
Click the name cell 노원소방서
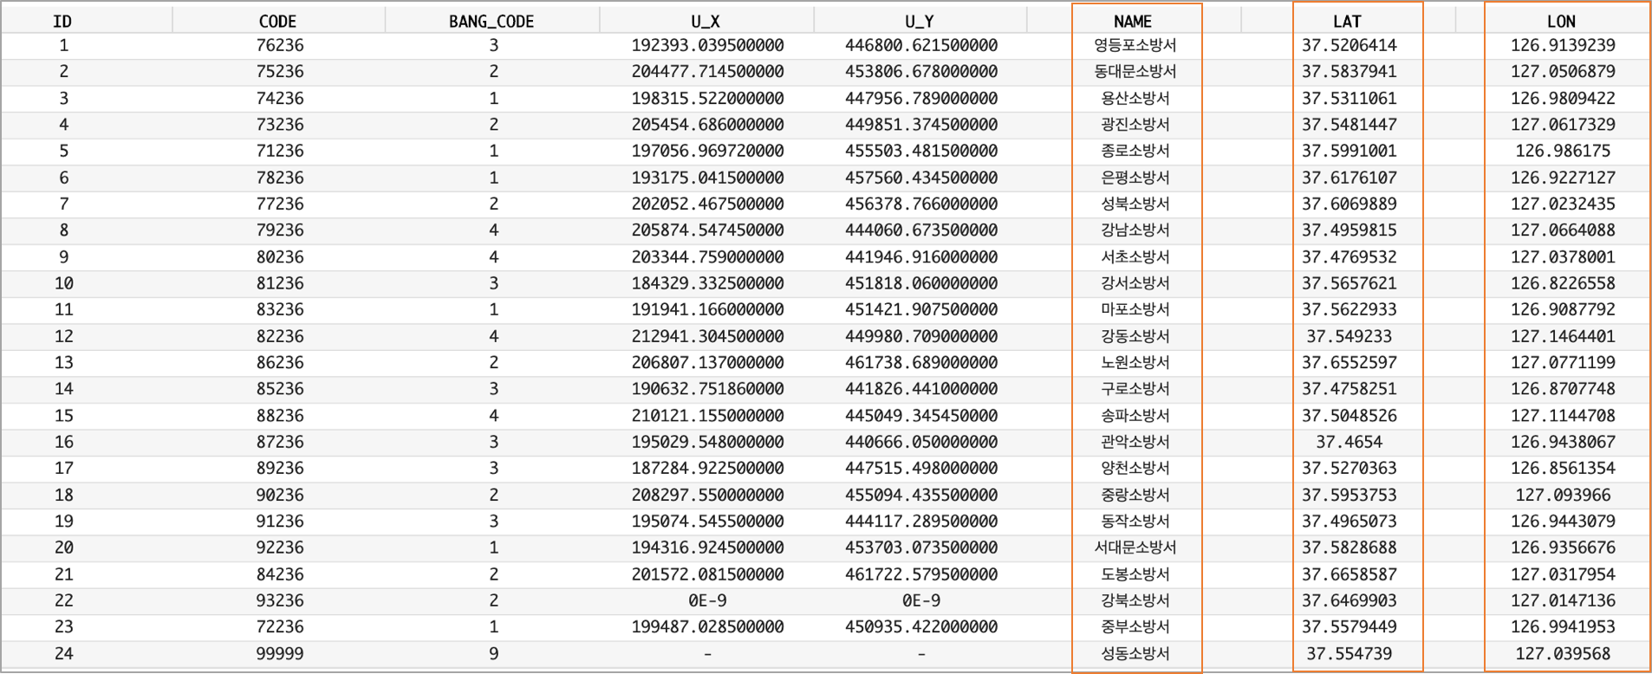point(1135,362)
